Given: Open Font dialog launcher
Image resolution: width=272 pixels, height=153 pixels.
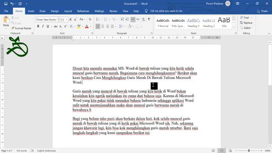Looking at the screenshot, I should pos(92,33).
